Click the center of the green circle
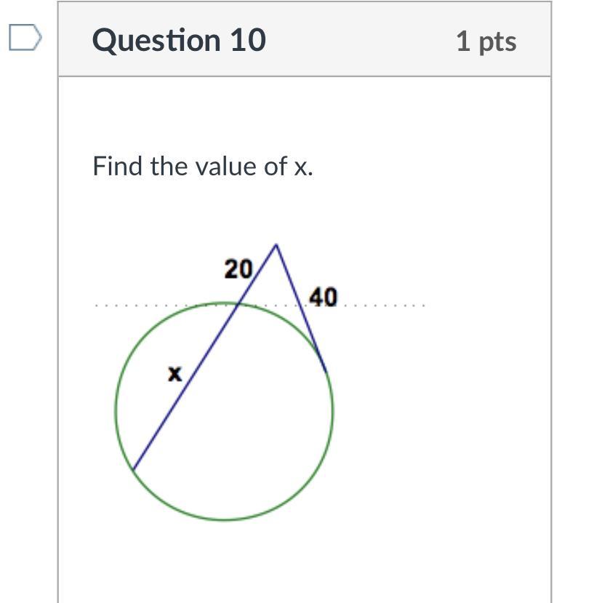Screen dimensions: 602x603 pos(225,411)
